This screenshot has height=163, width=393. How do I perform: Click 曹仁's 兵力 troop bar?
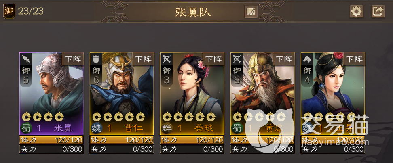click(x=122, y=149)
